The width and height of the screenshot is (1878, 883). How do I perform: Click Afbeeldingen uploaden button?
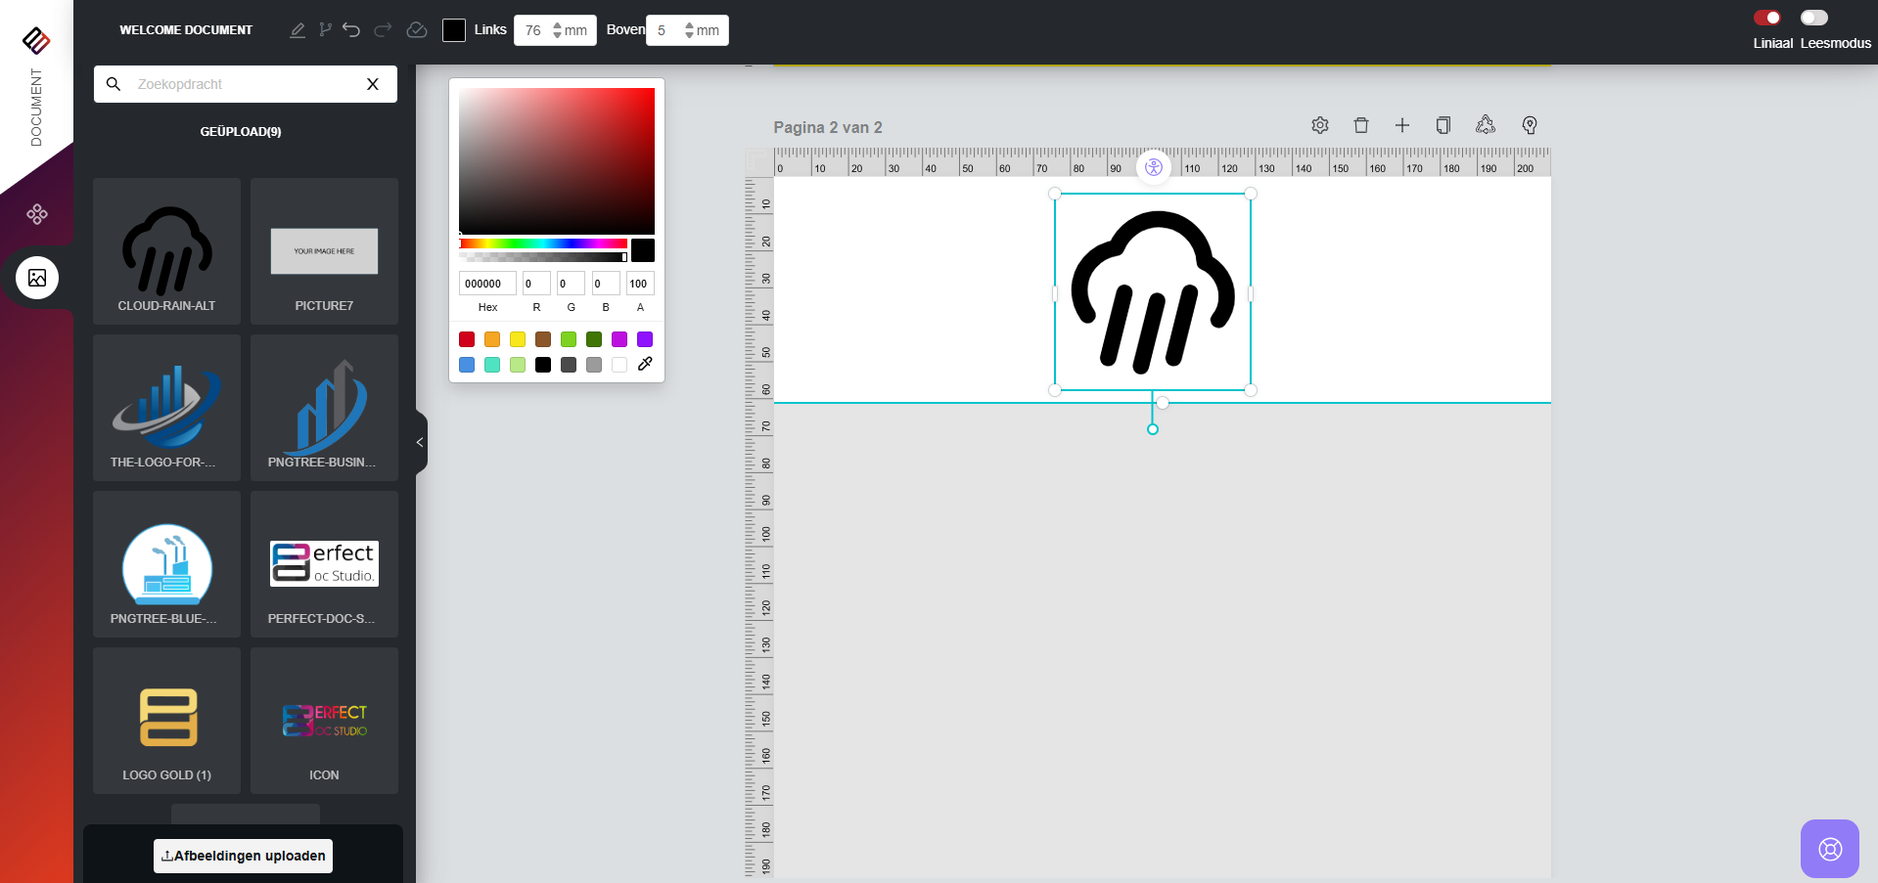click(243, 856)
